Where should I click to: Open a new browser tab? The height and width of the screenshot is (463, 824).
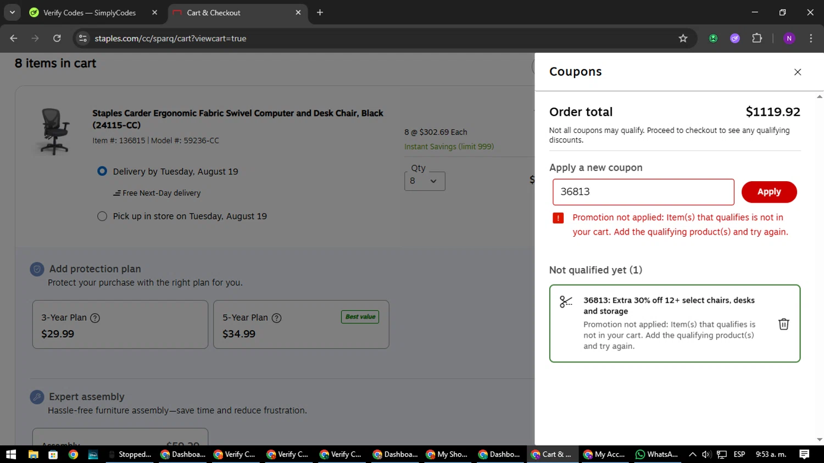[x=320, y=13]
